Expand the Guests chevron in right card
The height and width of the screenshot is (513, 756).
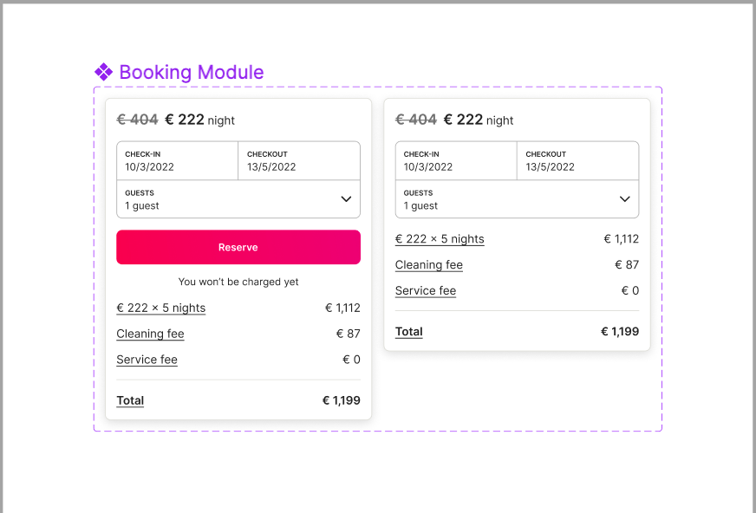tap(625, 199)
